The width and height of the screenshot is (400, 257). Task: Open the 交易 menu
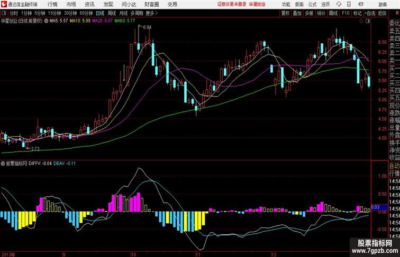tap(172, 4)
